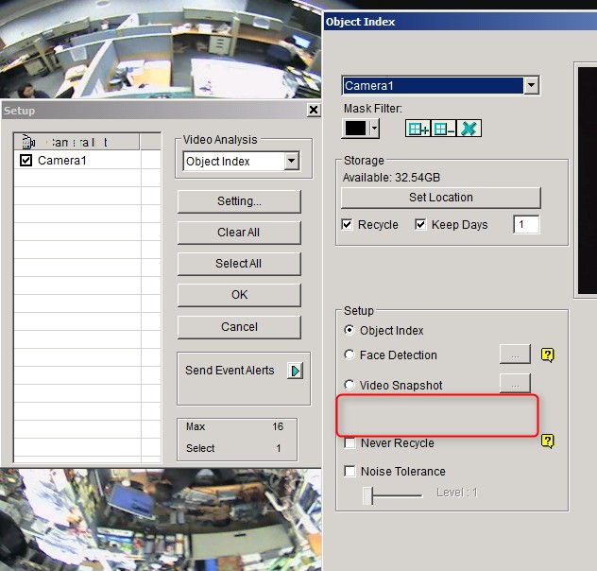The image size is (597, 571).
Task: Open the help icon beside Face Detection
Action: (x=548, y=355)
